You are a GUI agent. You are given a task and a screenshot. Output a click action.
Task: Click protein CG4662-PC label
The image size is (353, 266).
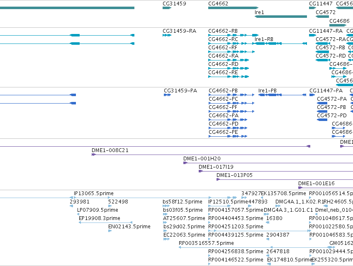click(223, 99)
